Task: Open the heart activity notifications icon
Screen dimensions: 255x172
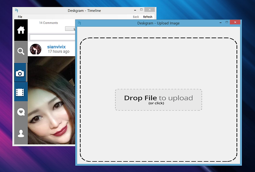Action: [21, 112]
